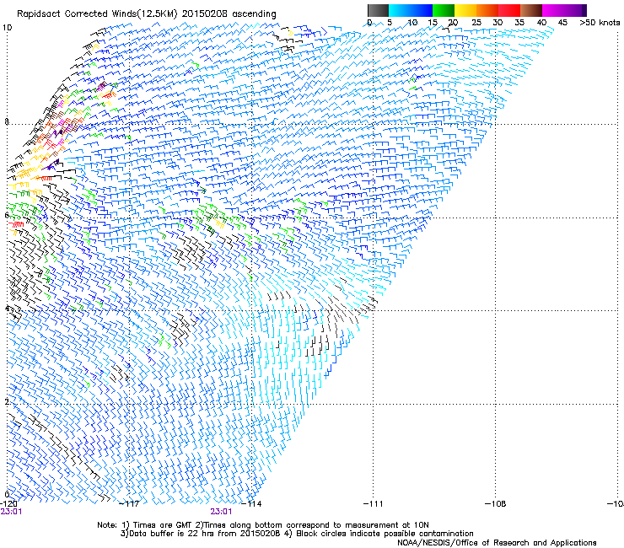Click the yellow 20-25 knots legend swatch

465,10
